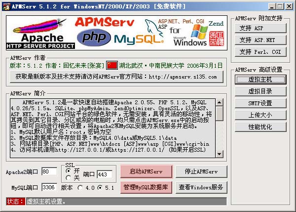The height and width of the screenshot is (212, 296).
Task: Visit official site button http://apmserv.s135.com
Action: [116, 77]
